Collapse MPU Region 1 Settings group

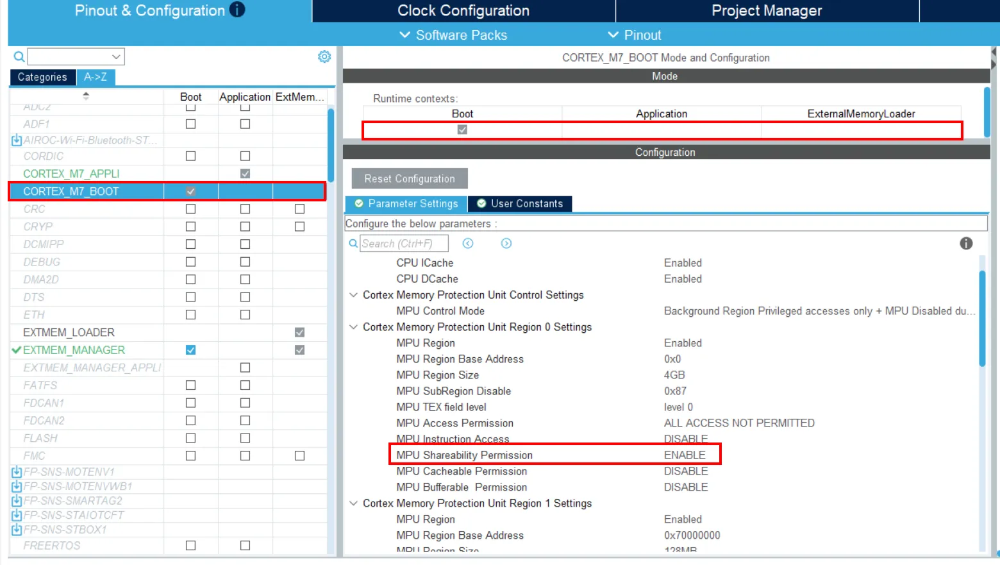click(353, 503)
